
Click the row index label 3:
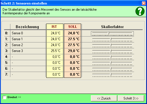click(6, 51)
